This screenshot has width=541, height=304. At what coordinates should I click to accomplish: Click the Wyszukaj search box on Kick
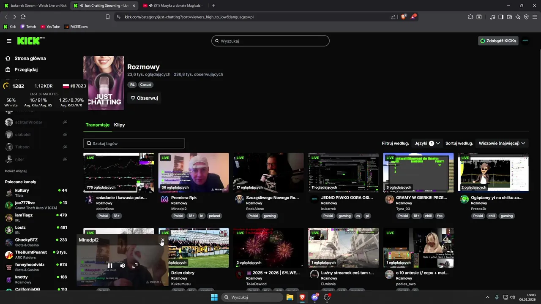point(270,41)
